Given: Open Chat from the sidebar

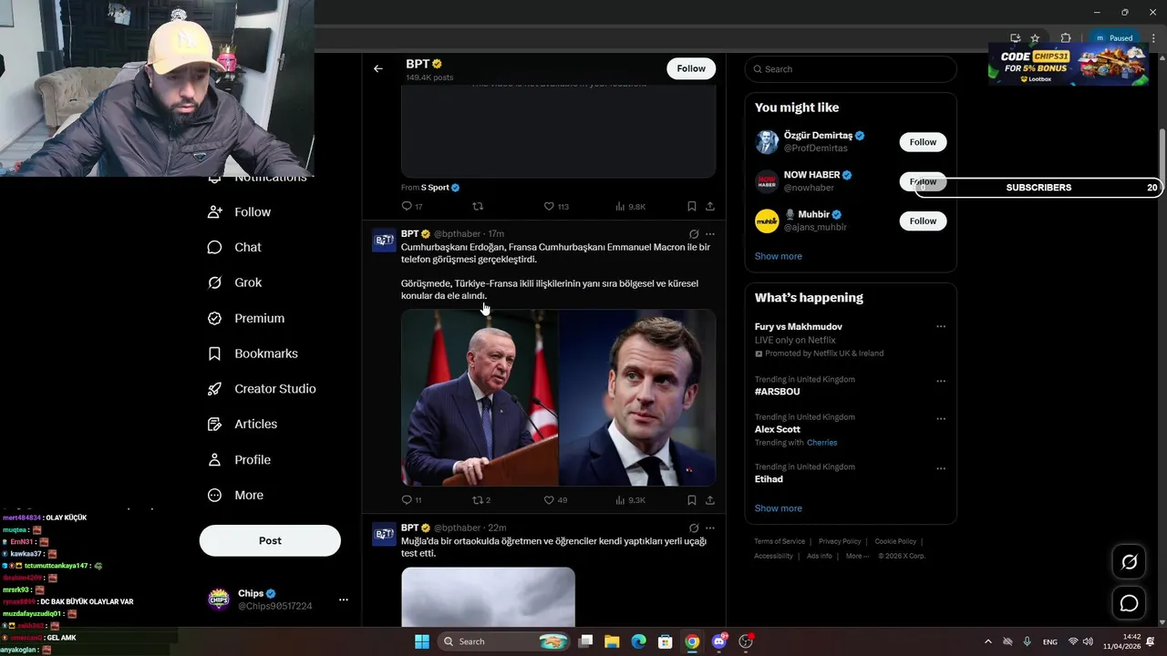Looking at the screenshot, I should 235,247.
